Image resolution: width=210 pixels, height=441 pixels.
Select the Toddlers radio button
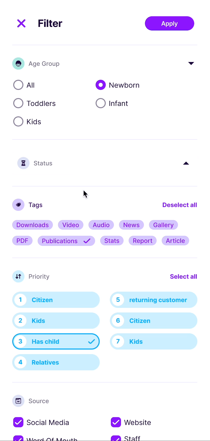pyautogui.click(x=18, y=103)
